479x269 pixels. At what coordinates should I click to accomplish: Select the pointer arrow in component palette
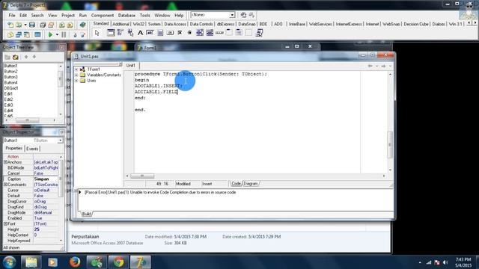click(x=97, y=33)
